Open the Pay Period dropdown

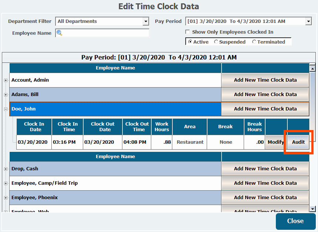308,21
